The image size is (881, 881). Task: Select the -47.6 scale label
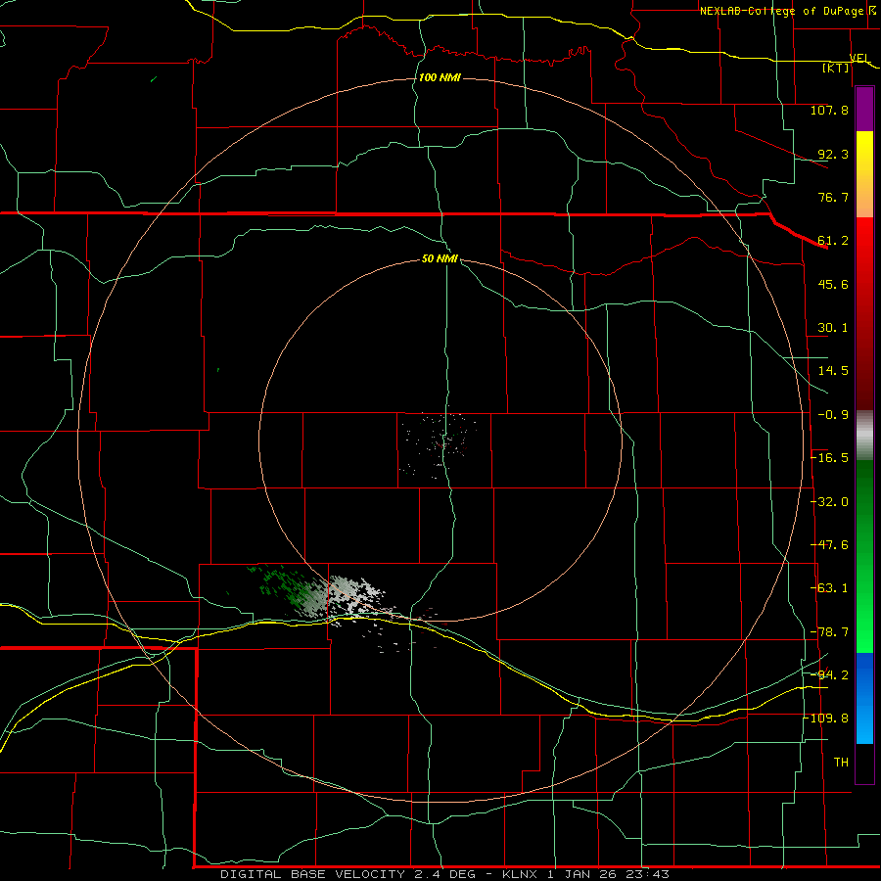click(829, 545)
